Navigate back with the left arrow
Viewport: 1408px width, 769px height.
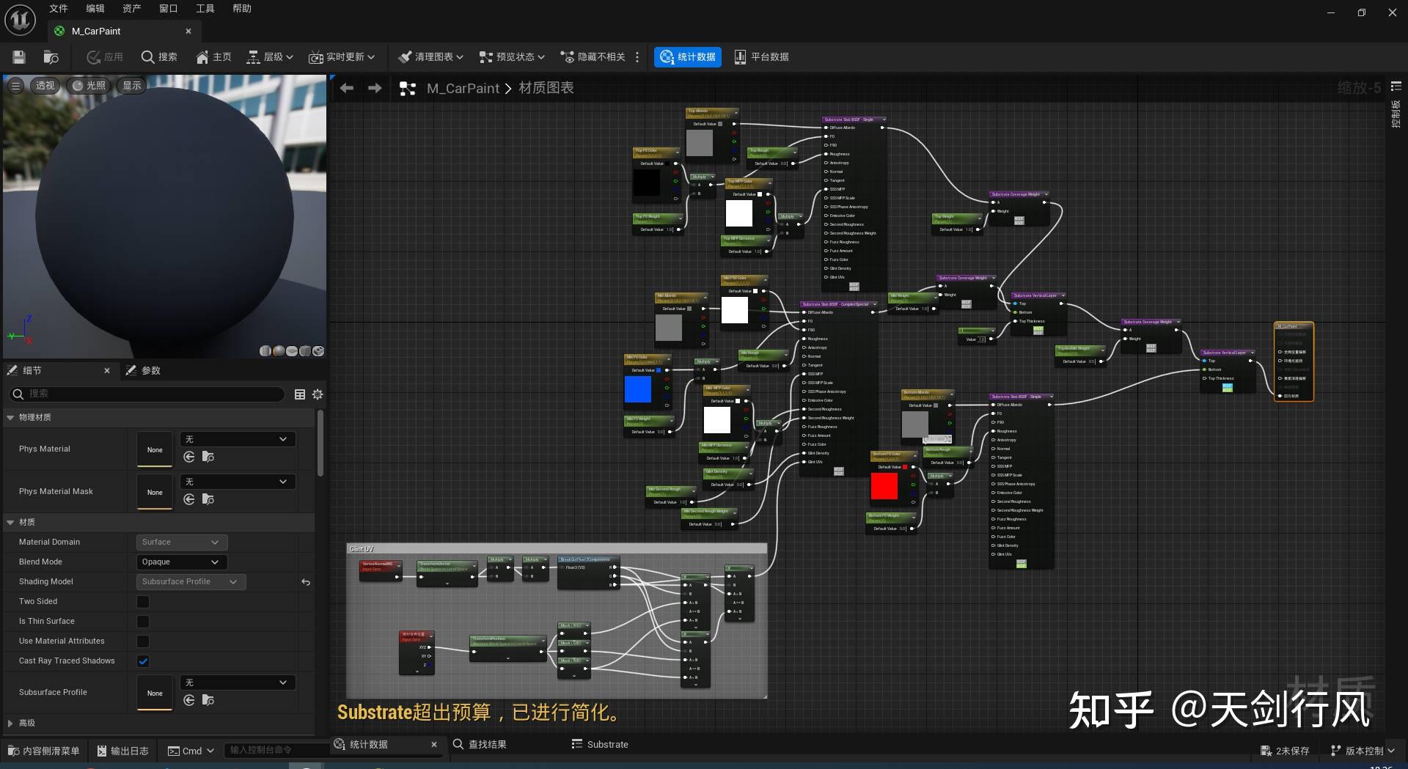(347, 88)
